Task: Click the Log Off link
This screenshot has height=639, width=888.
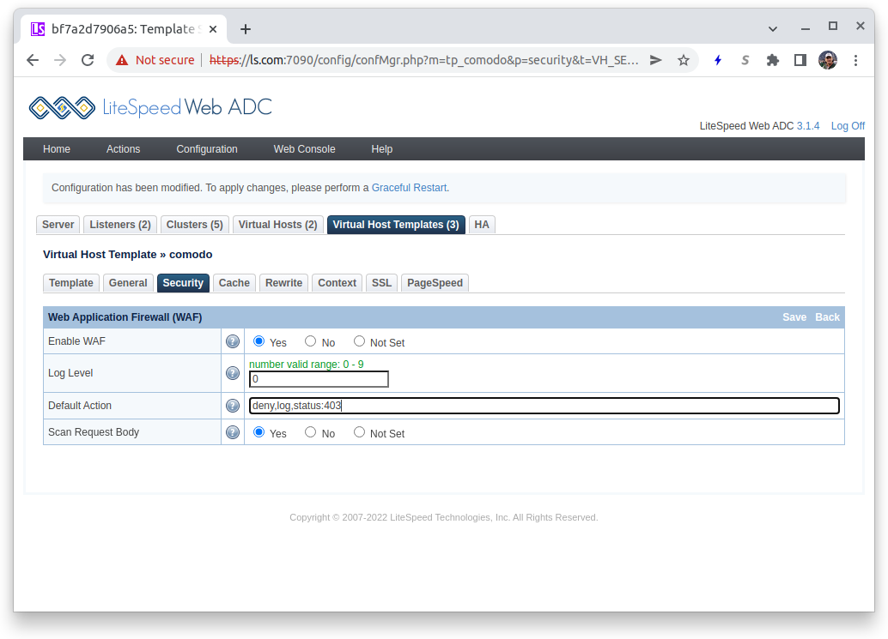Action: (848, 126)
